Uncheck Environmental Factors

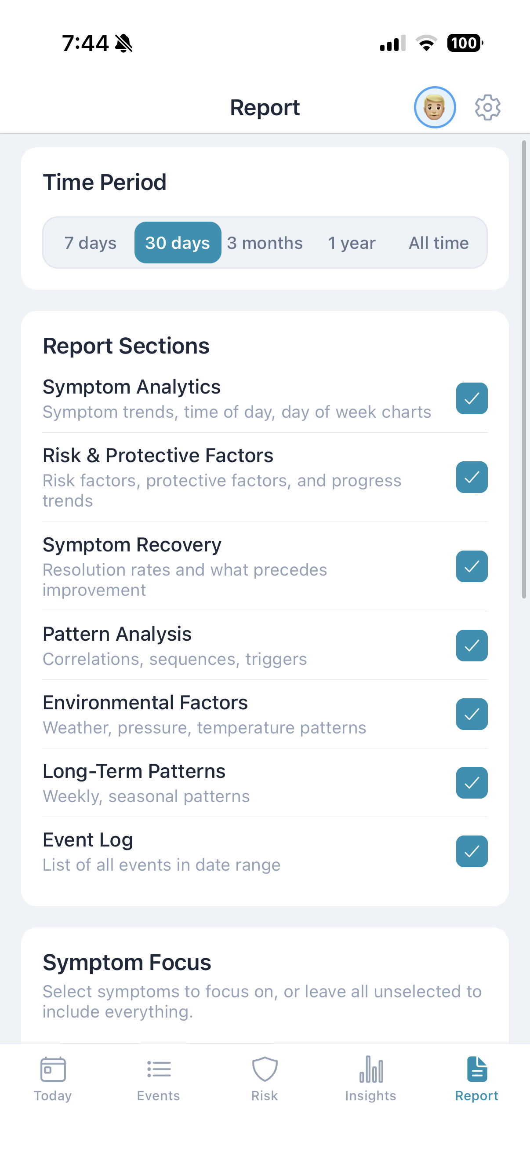point(472,714)
